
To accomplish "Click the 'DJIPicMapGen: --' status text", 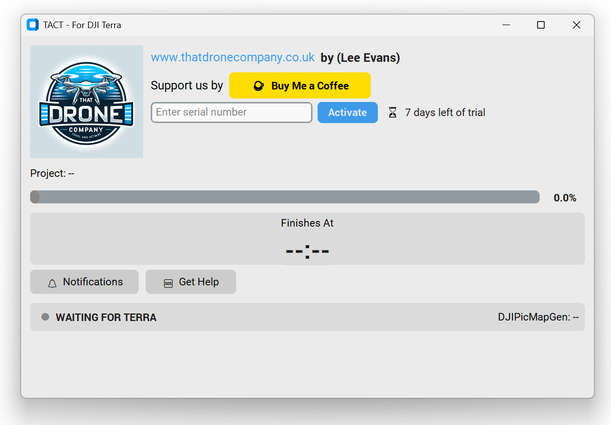I will (x=538, y=317).
